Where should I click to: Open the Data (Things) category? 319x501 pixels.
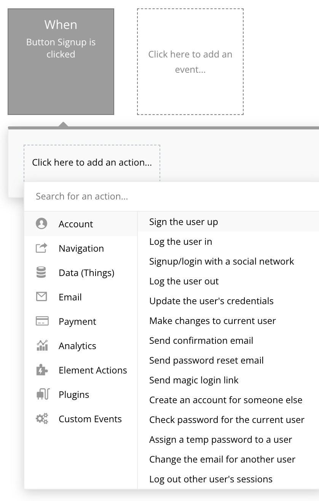click(81, 273)
